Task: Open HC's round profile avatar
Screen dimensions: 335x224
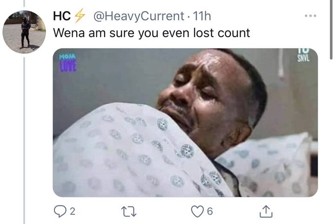Action: pos(24,32)
